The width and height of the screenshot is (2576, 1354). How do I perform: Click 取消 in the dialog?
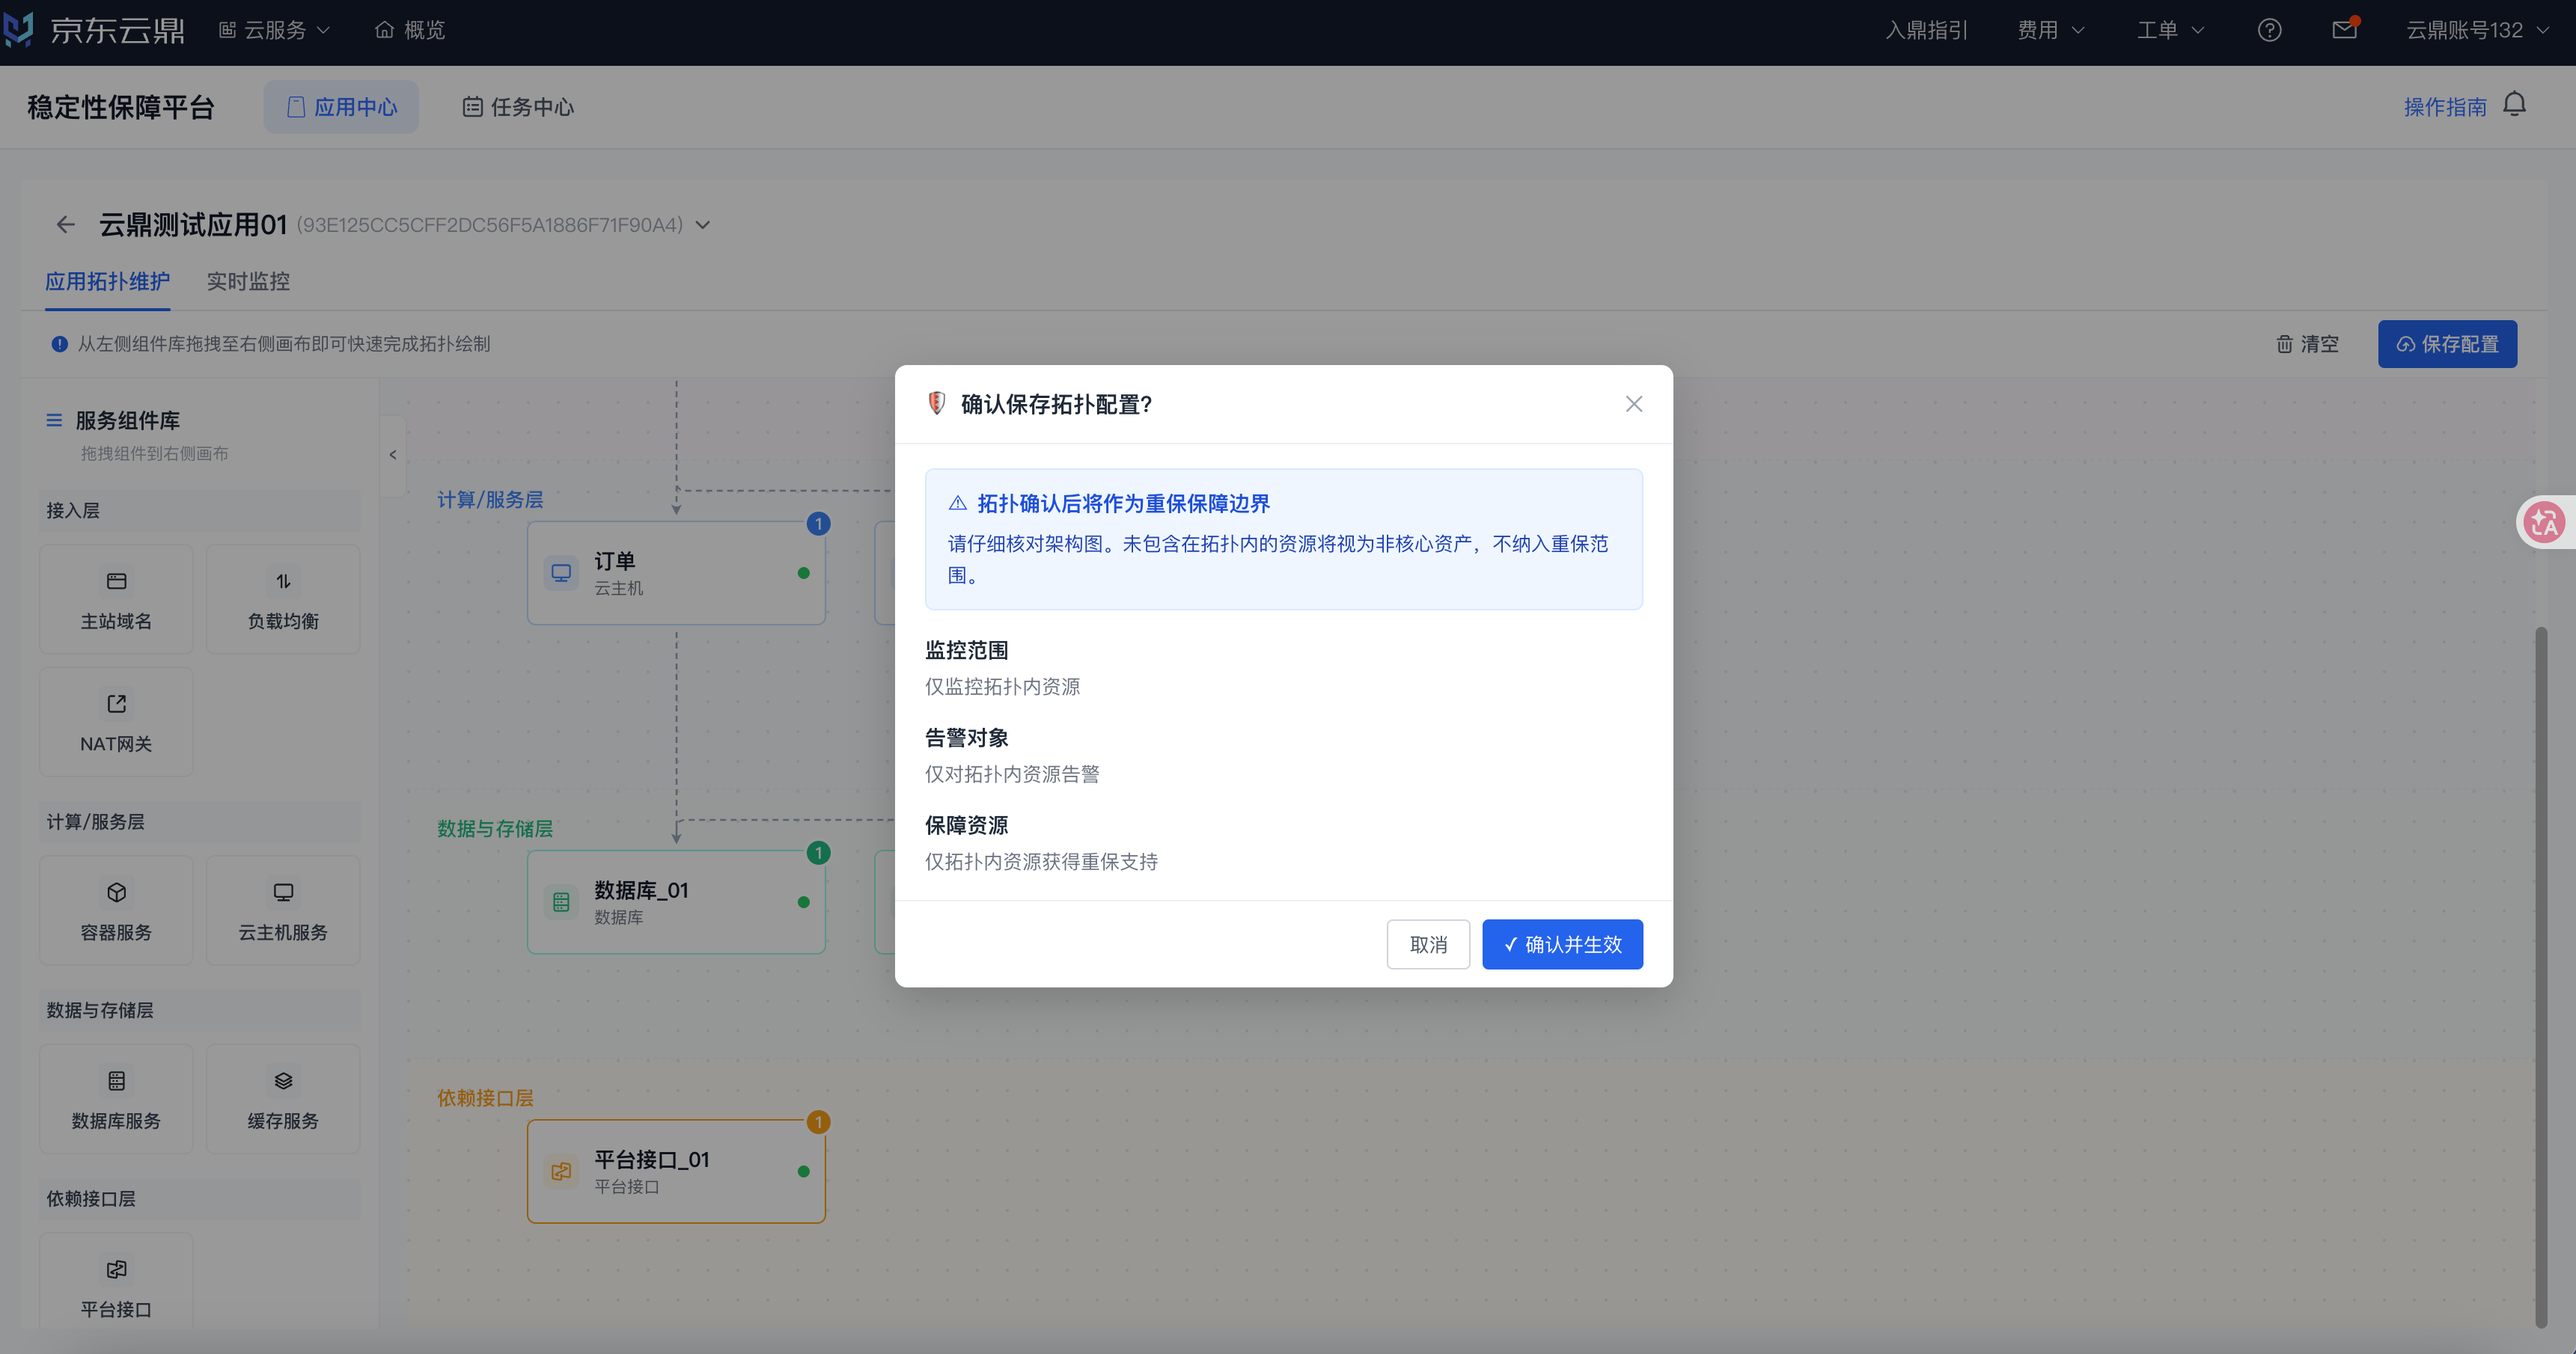click(1428, 944)
